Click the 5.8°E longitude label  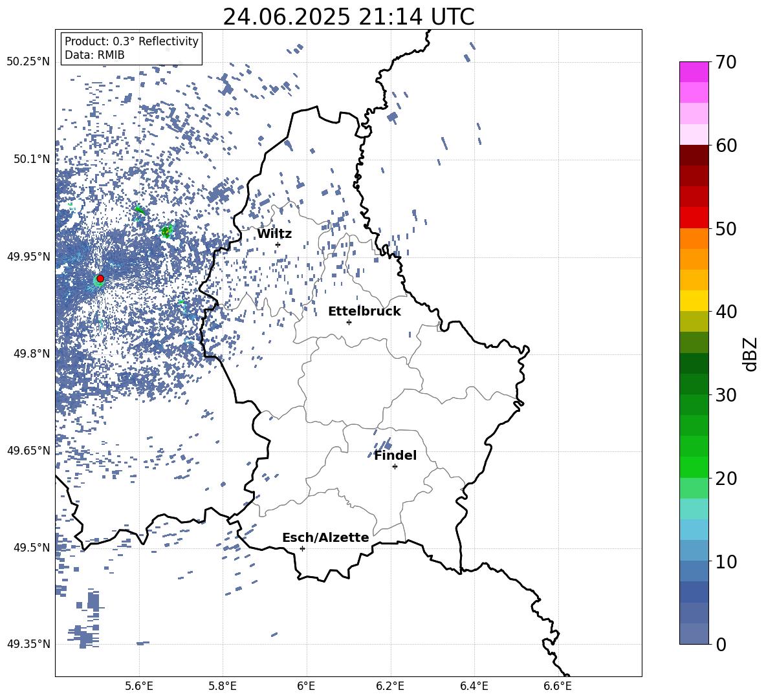point(223,686)
